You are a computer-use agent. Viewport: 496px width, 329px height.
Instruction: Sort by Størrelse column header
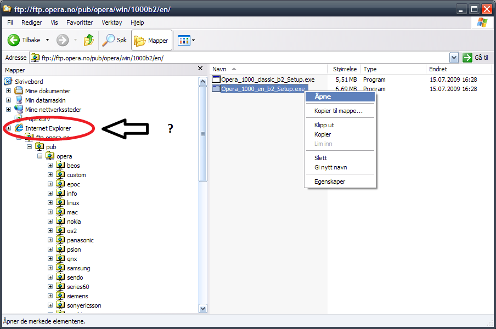[344, 69]
